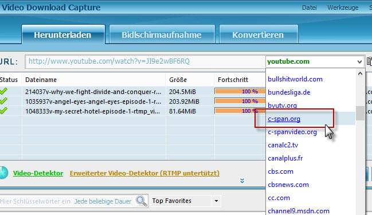
Task: Choose cc.com in the site list
Action: click(x=279, y=198)
